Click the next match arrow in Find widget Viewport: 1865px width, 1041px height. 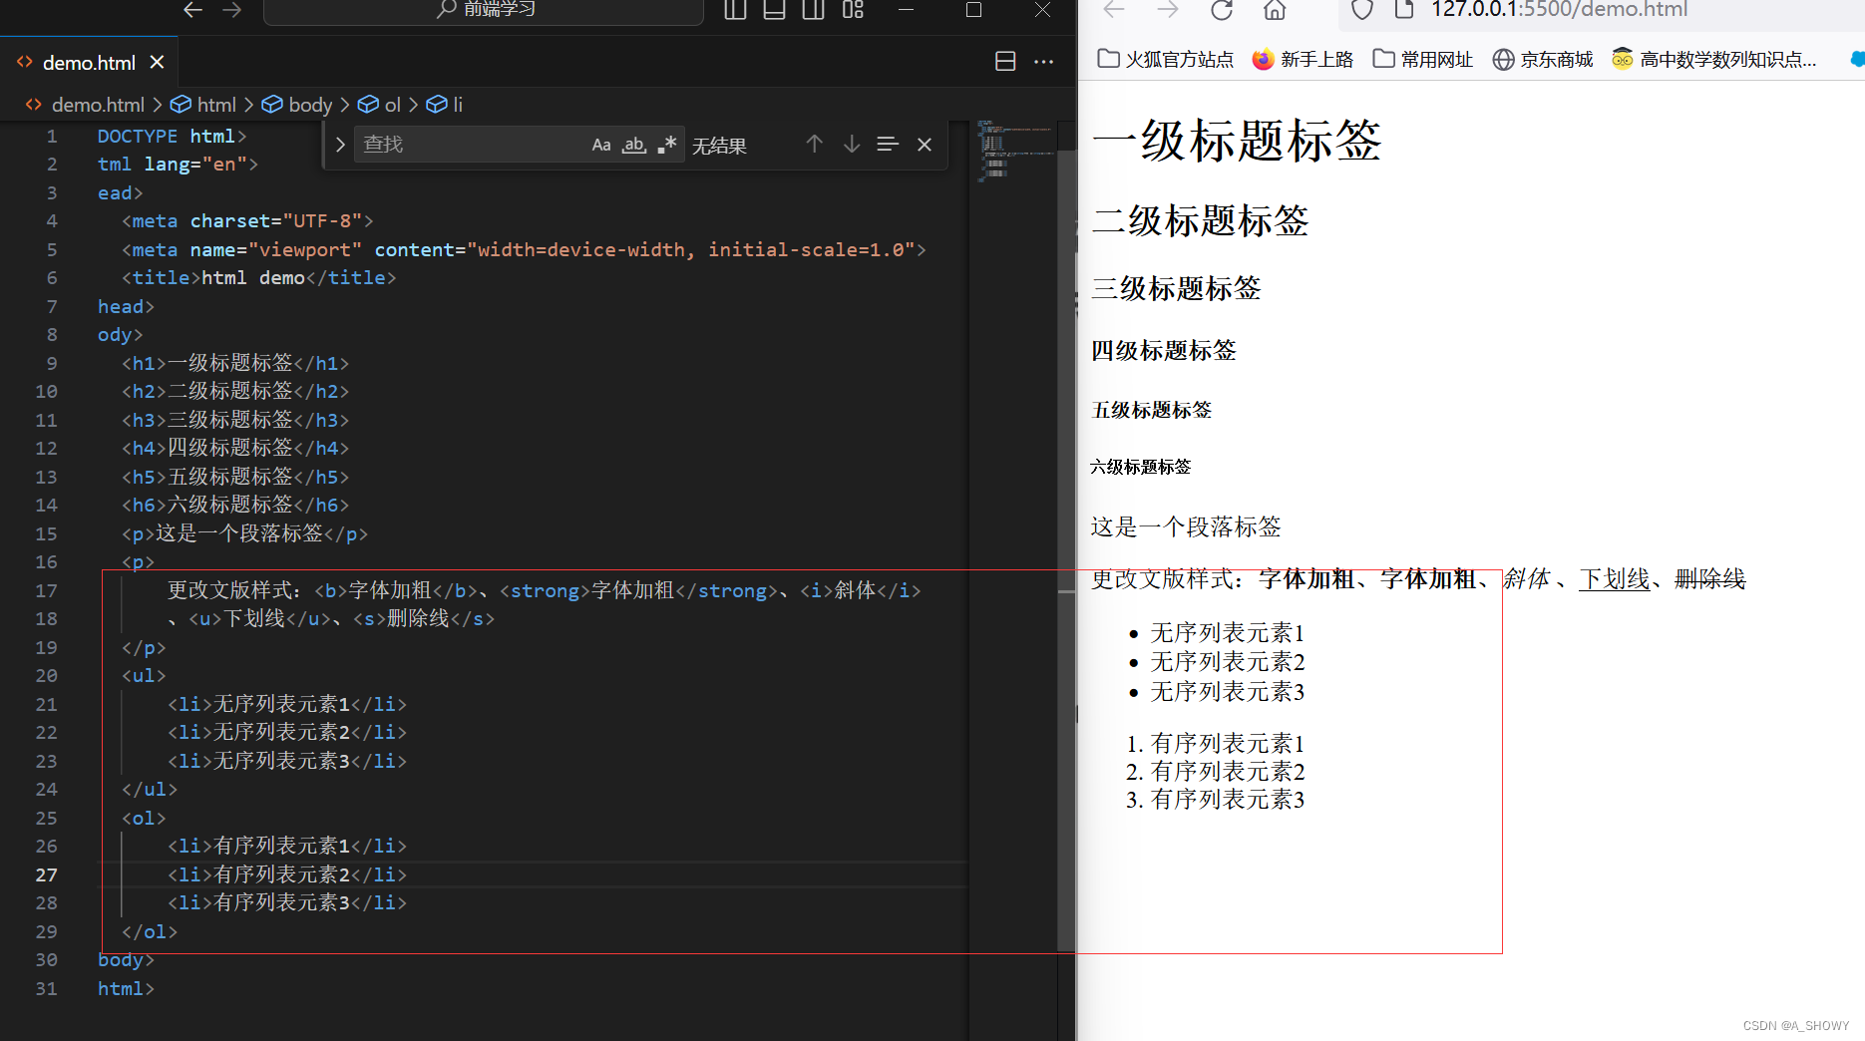tap(851, 144)
